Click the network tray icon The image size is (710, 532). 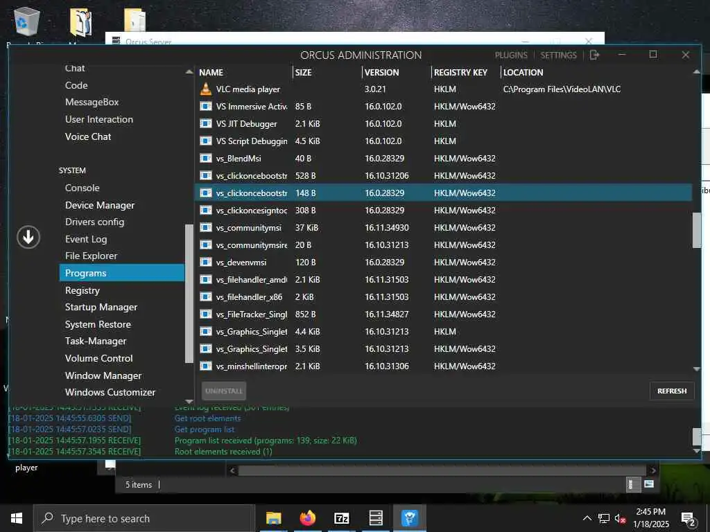604,519
